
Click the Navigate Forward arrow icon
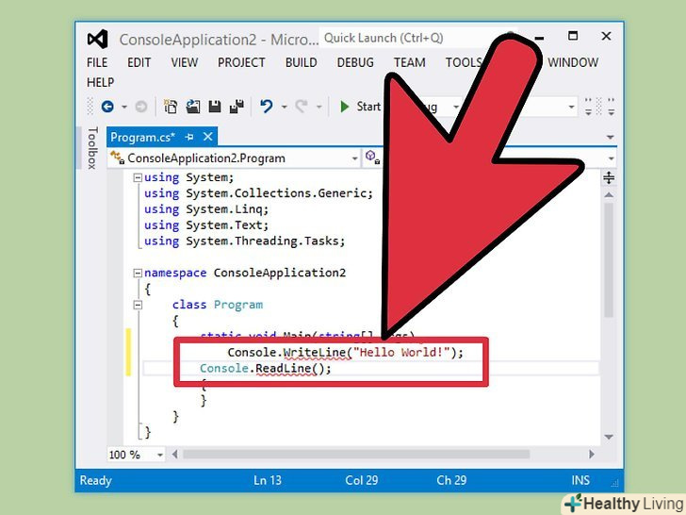pyautogui.click(x=141, y=107)
